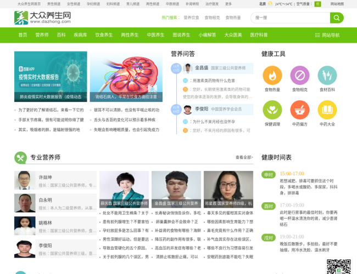Click the 11月13日 date bubble
This screenshot has width=357, height=274.
[x=176, y=68]
